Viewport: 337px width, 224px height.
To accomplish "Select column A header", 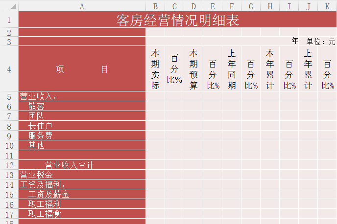I will click(82, 6).
